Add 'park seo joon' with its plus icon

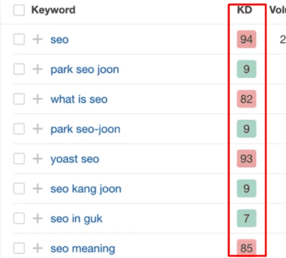tap(38, 69)
